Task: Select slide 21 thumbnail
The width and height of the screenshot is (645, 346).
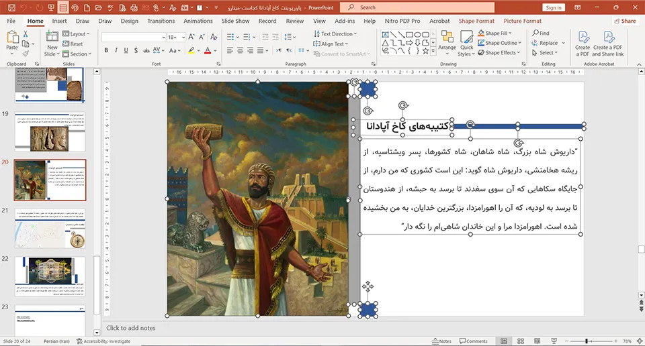Action: (x=50, y=228)
